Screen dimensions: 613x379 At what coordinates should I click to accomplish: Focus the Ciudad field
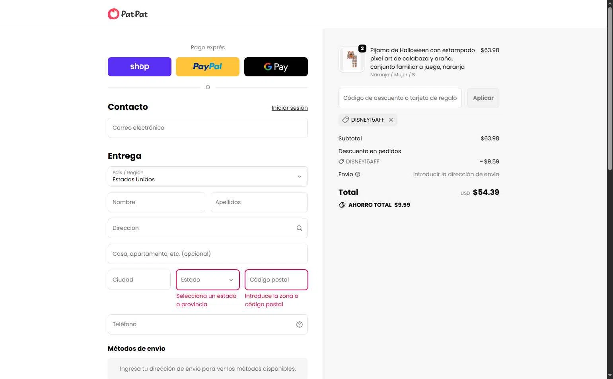139,280
